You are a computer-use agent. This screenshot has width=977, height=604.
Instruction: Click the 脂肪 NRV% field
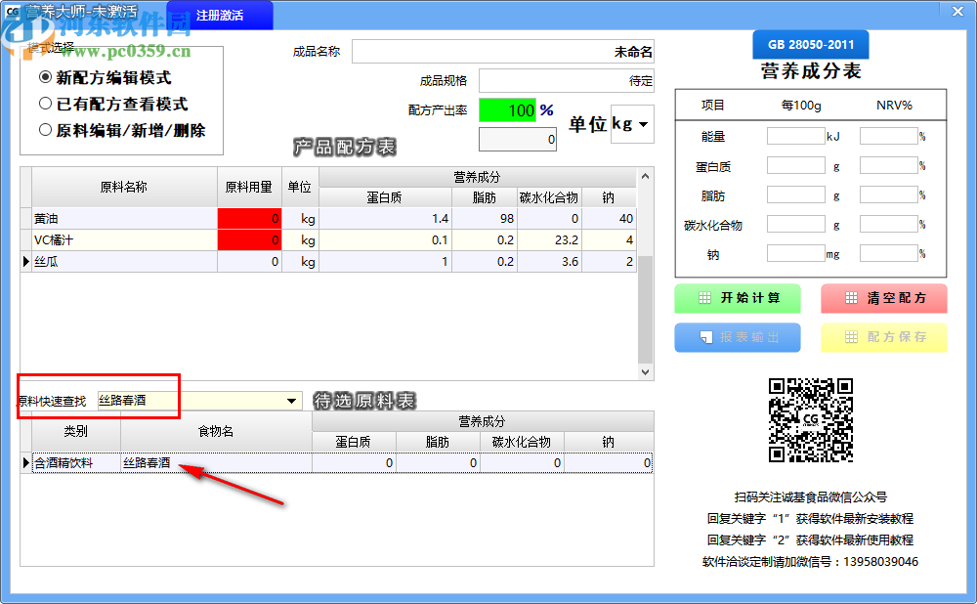click(888, 195)
